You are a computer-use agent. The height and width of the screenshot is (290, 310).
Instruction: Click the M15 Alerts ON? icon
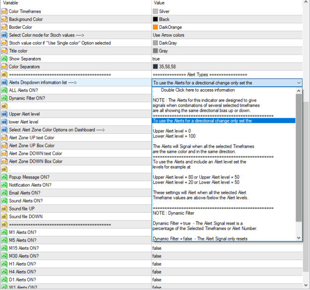(x=4, y=248)
